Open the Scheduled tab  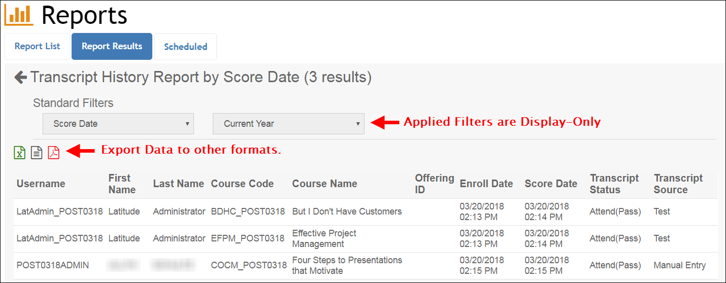(185, 47)
